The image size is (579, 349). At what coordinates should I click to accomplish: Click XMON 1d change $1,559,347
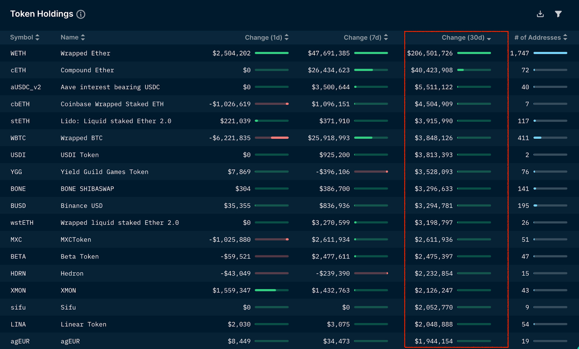[x=232, y=290]
